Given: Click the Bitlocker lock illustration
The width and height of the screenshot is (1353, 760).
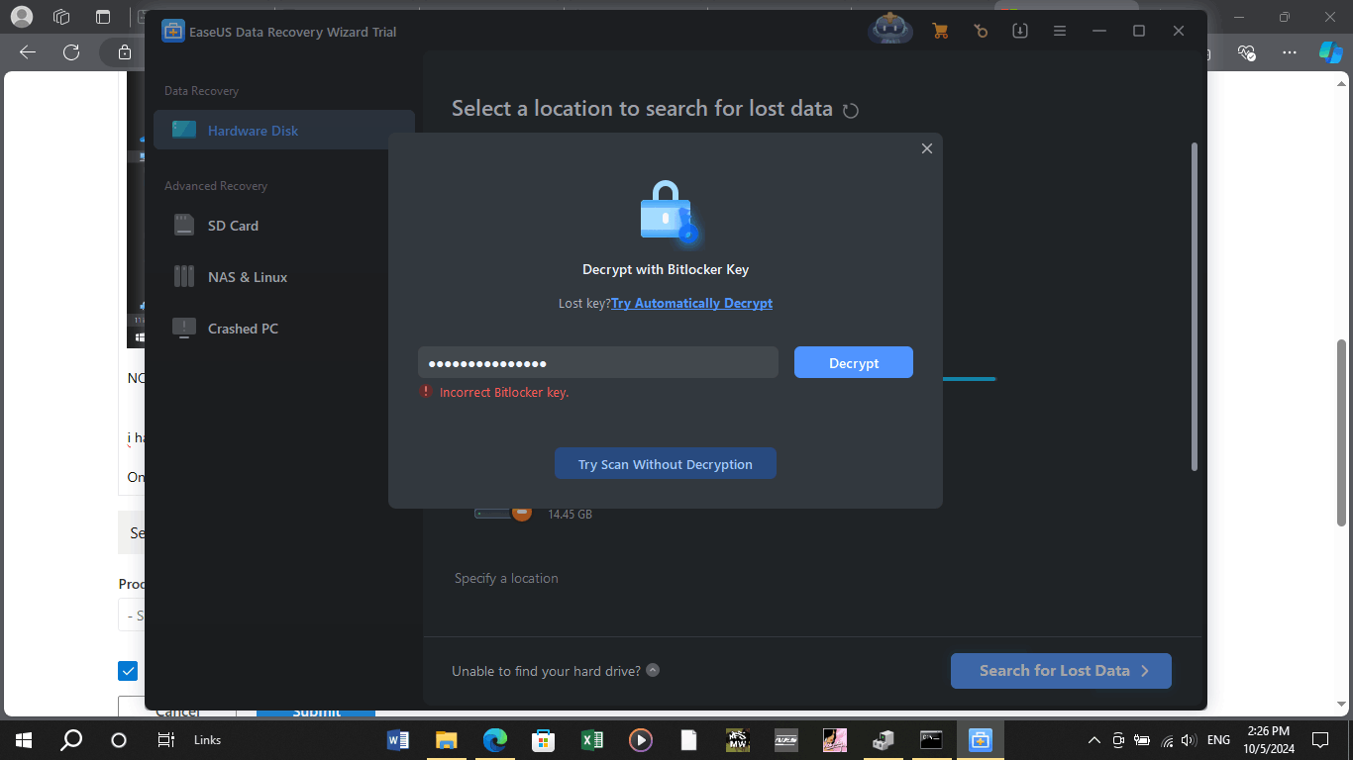Looking at the screenshot, I should (668, 212).
